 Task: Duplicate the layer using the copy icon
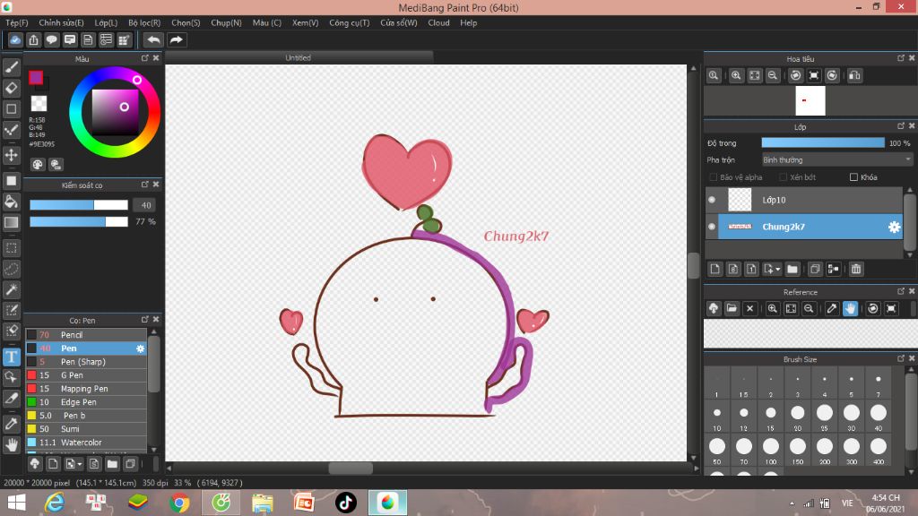[814, 269]
